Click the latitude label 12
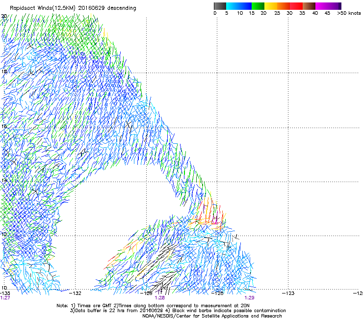This screenshot has height=319, width=363. 4,234
